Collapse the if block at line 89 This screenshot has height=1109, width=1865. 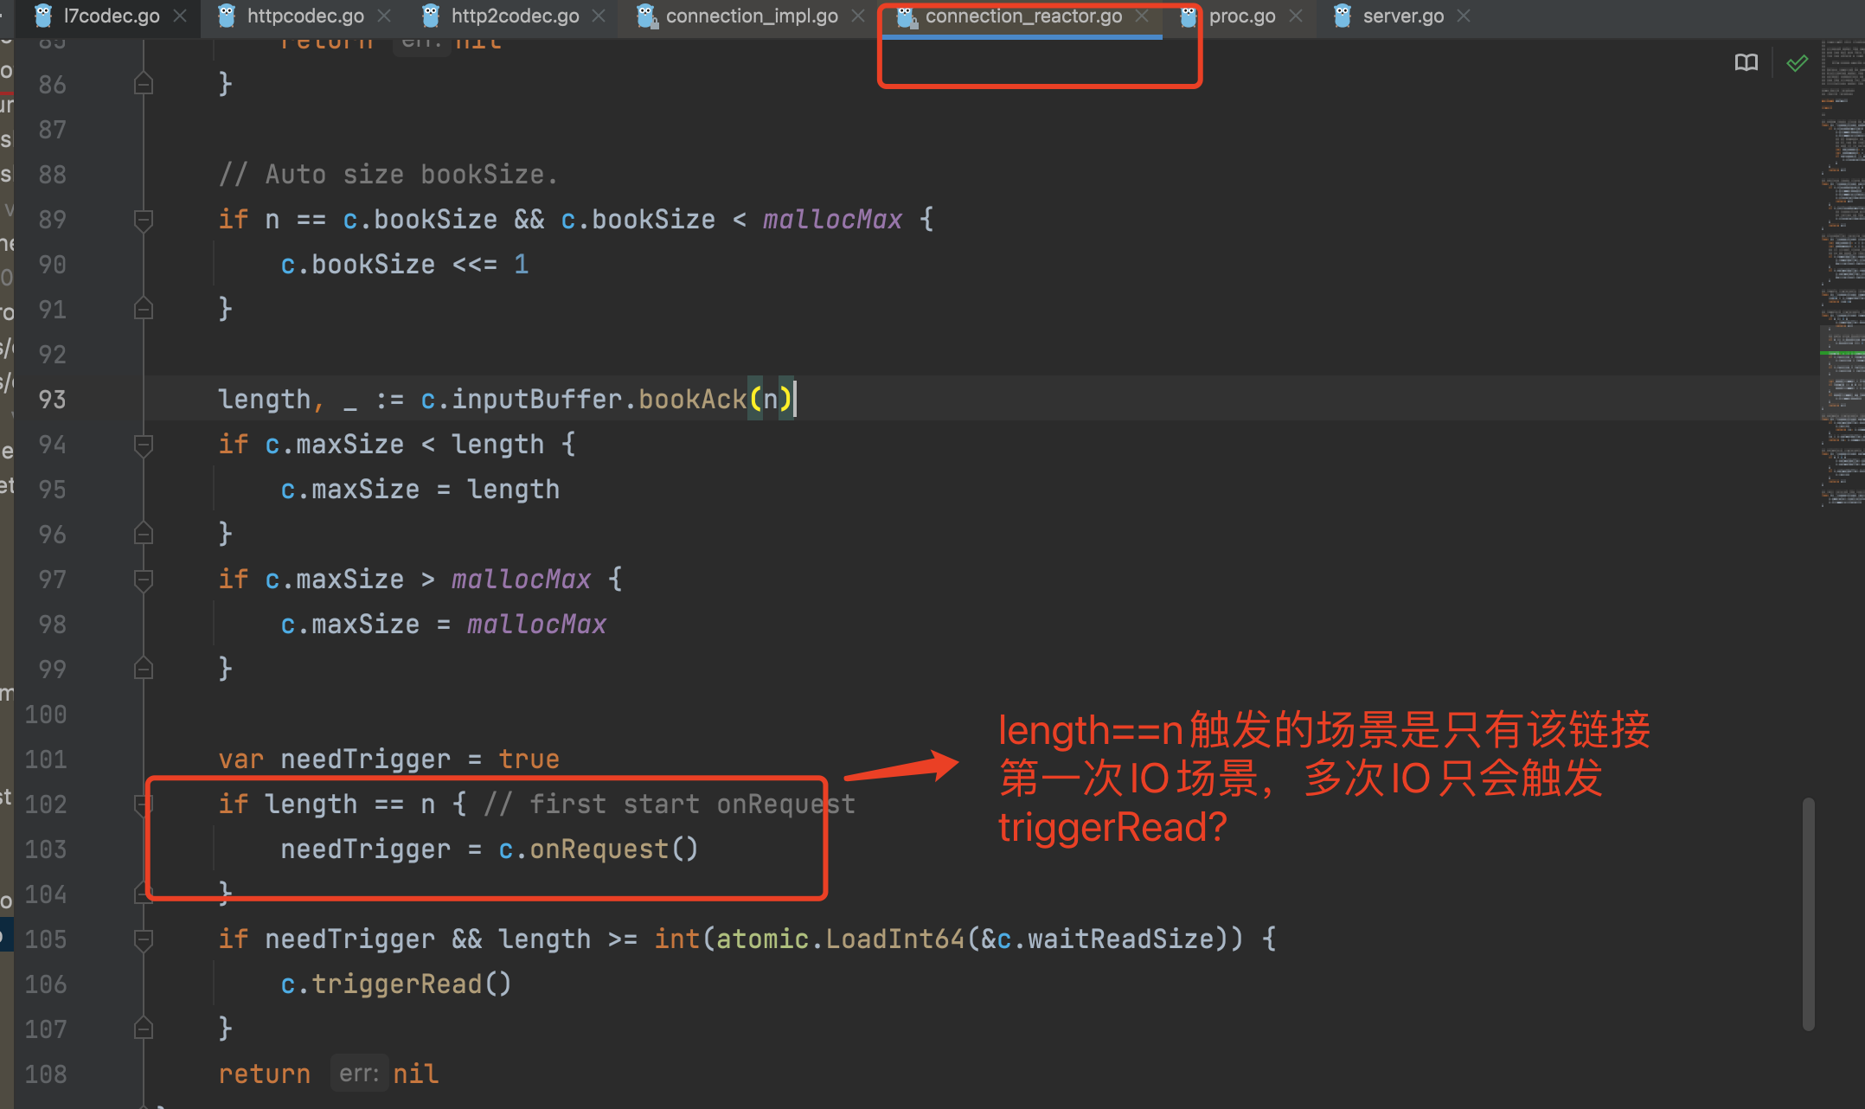coord(144,220)
